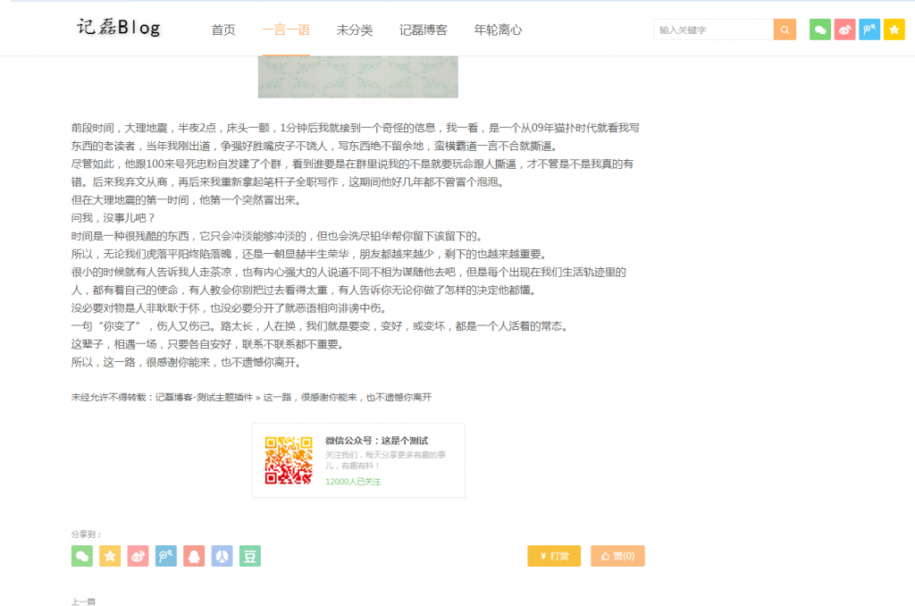Share via the green Douban icon
Image resolution: width=915 pixels, height=606 pixels.
pyautogui.click(x=249, y=555)
